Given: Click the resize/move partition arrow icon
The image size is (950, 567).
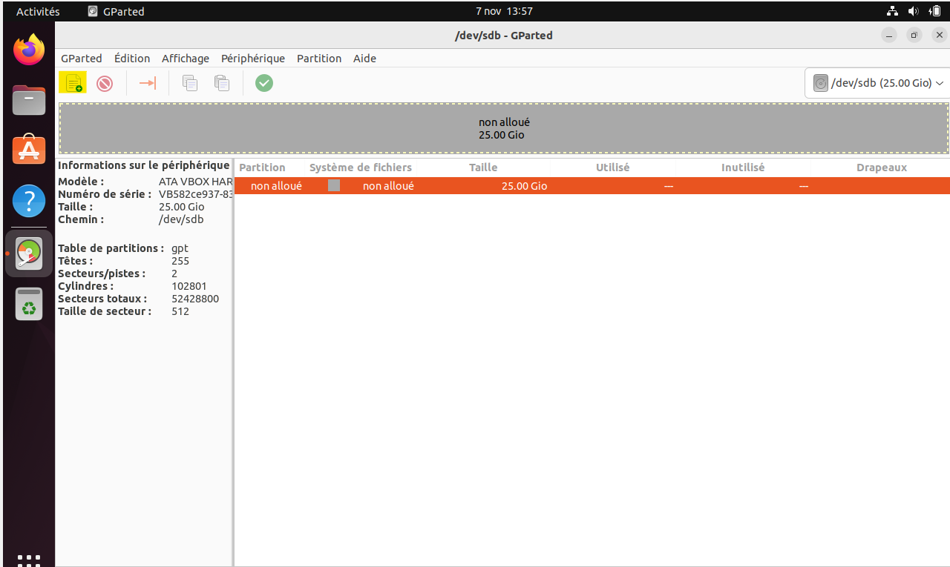Looking at the screenshot, I should 148,83.
